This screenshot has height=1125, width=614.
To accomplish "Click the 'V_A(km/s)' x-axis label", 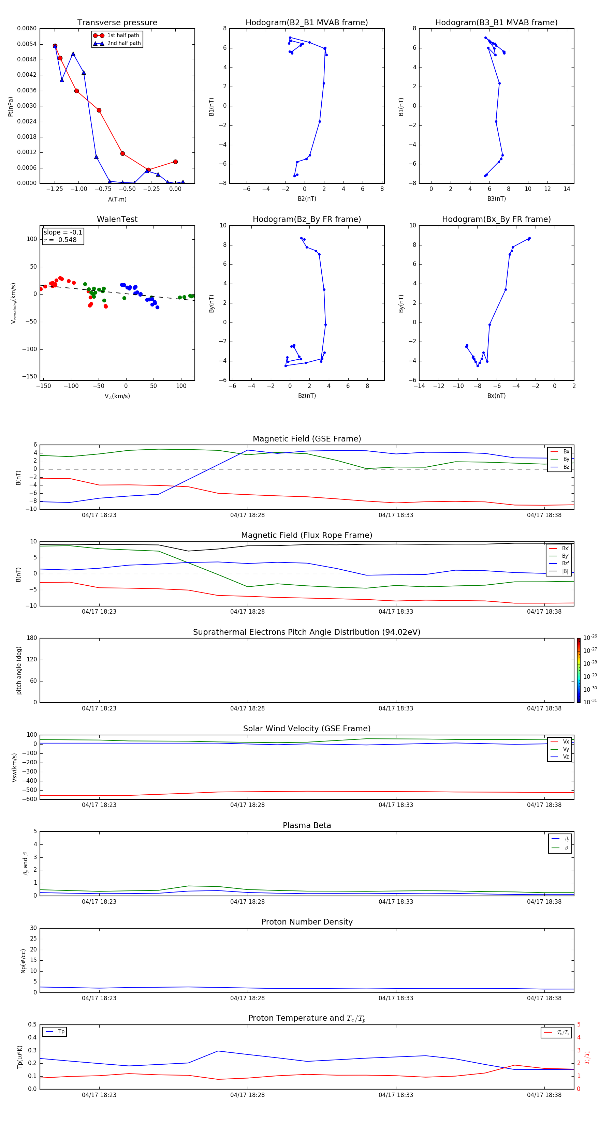I will point(117,396).
